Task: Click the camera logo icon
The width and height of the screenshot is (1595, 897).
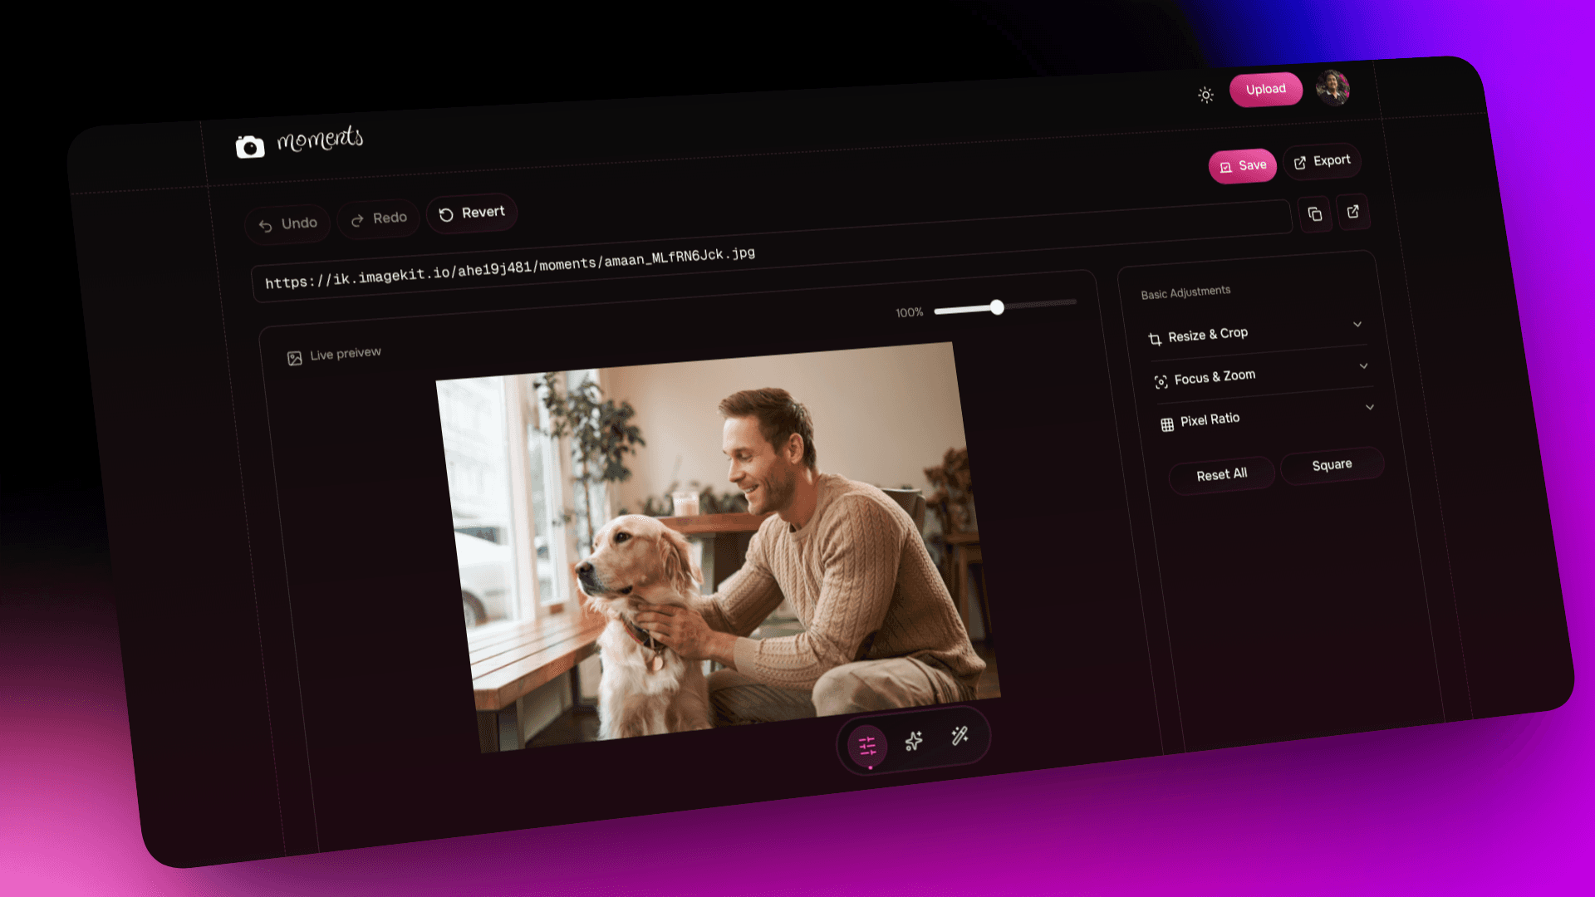Action: 249,147
